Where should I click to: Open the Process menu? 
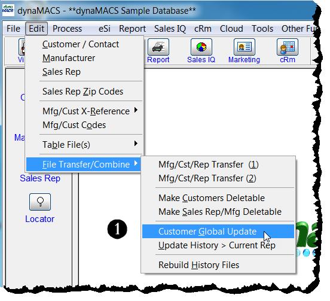pos(67,29)
